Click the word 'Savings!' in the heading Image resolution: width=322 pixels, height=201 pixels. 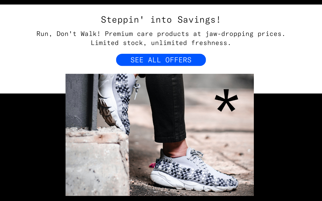tap(199, 20)
